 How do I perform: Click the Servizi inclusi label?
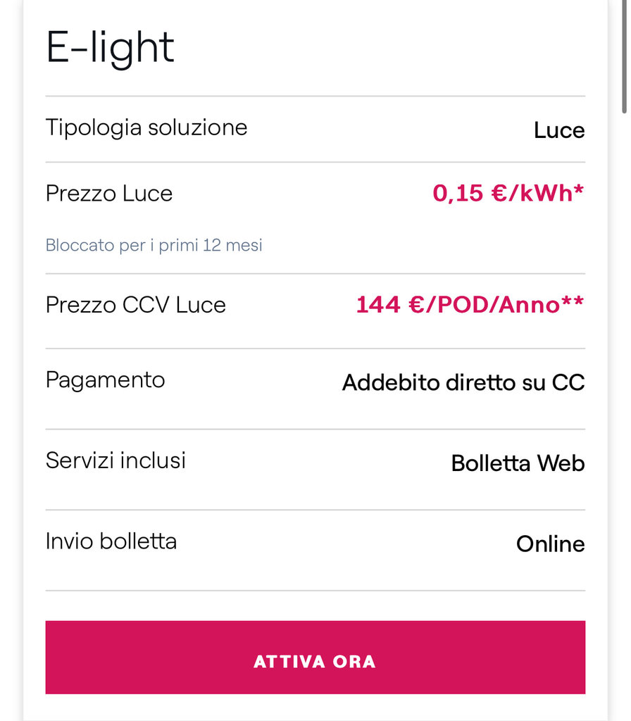(115, 460)
